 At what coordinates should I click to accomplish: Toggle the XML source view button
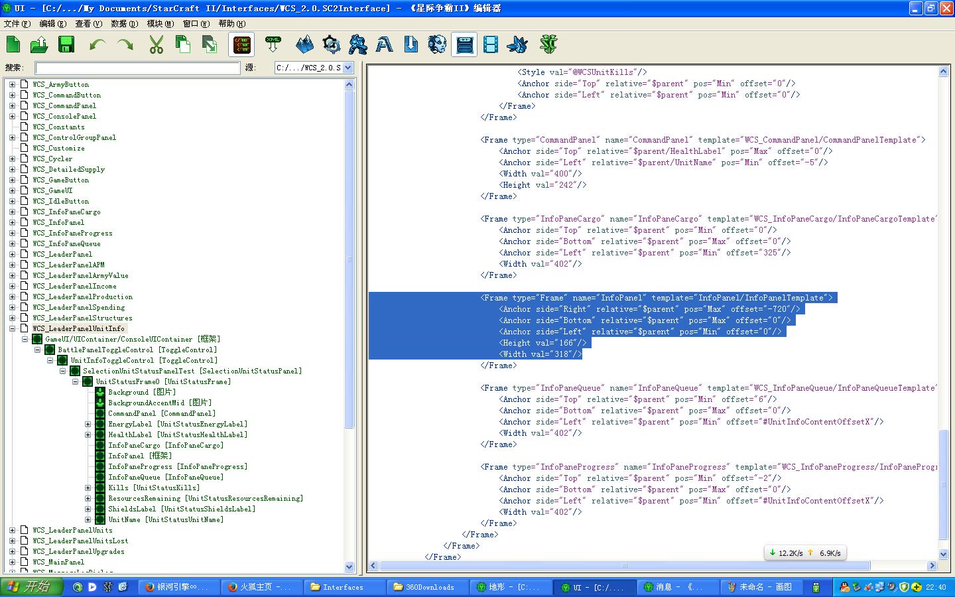point(241,44)
